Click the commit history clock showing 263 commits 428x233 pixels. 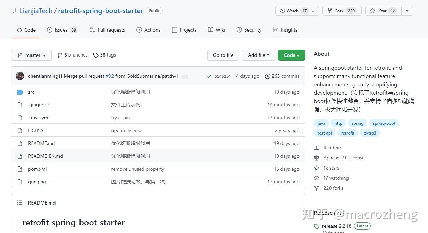268,76
